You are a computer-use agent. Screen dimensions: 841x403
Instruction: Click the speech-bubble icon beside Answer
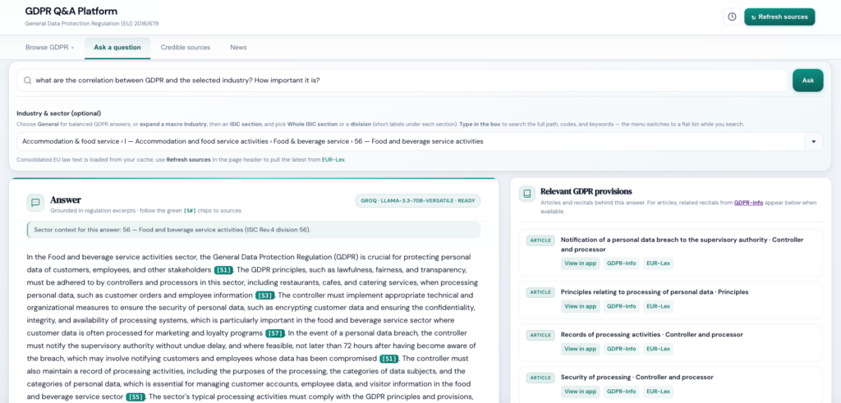[x=35, y=202]
